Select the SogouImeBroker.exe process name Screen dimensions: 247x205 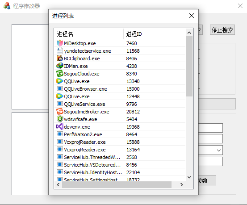click(87, 112)
